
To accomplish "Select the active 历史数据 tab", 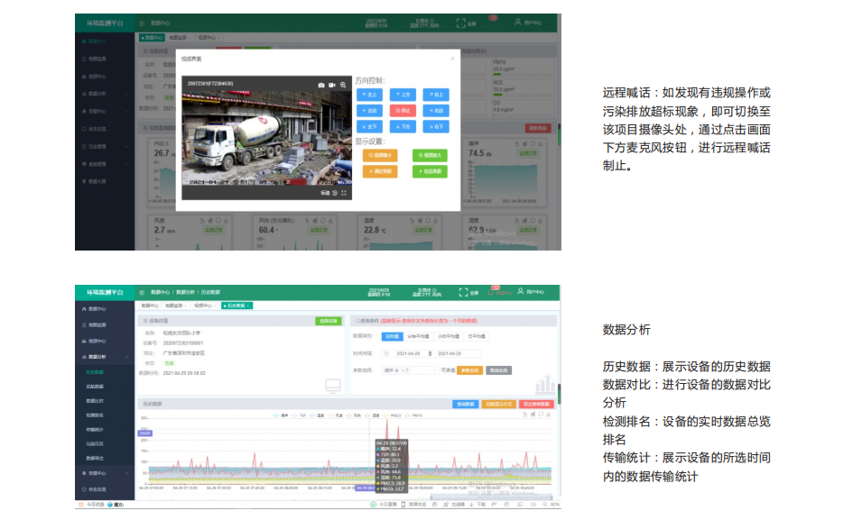I will pyautogui.click(x=236, y=306).
